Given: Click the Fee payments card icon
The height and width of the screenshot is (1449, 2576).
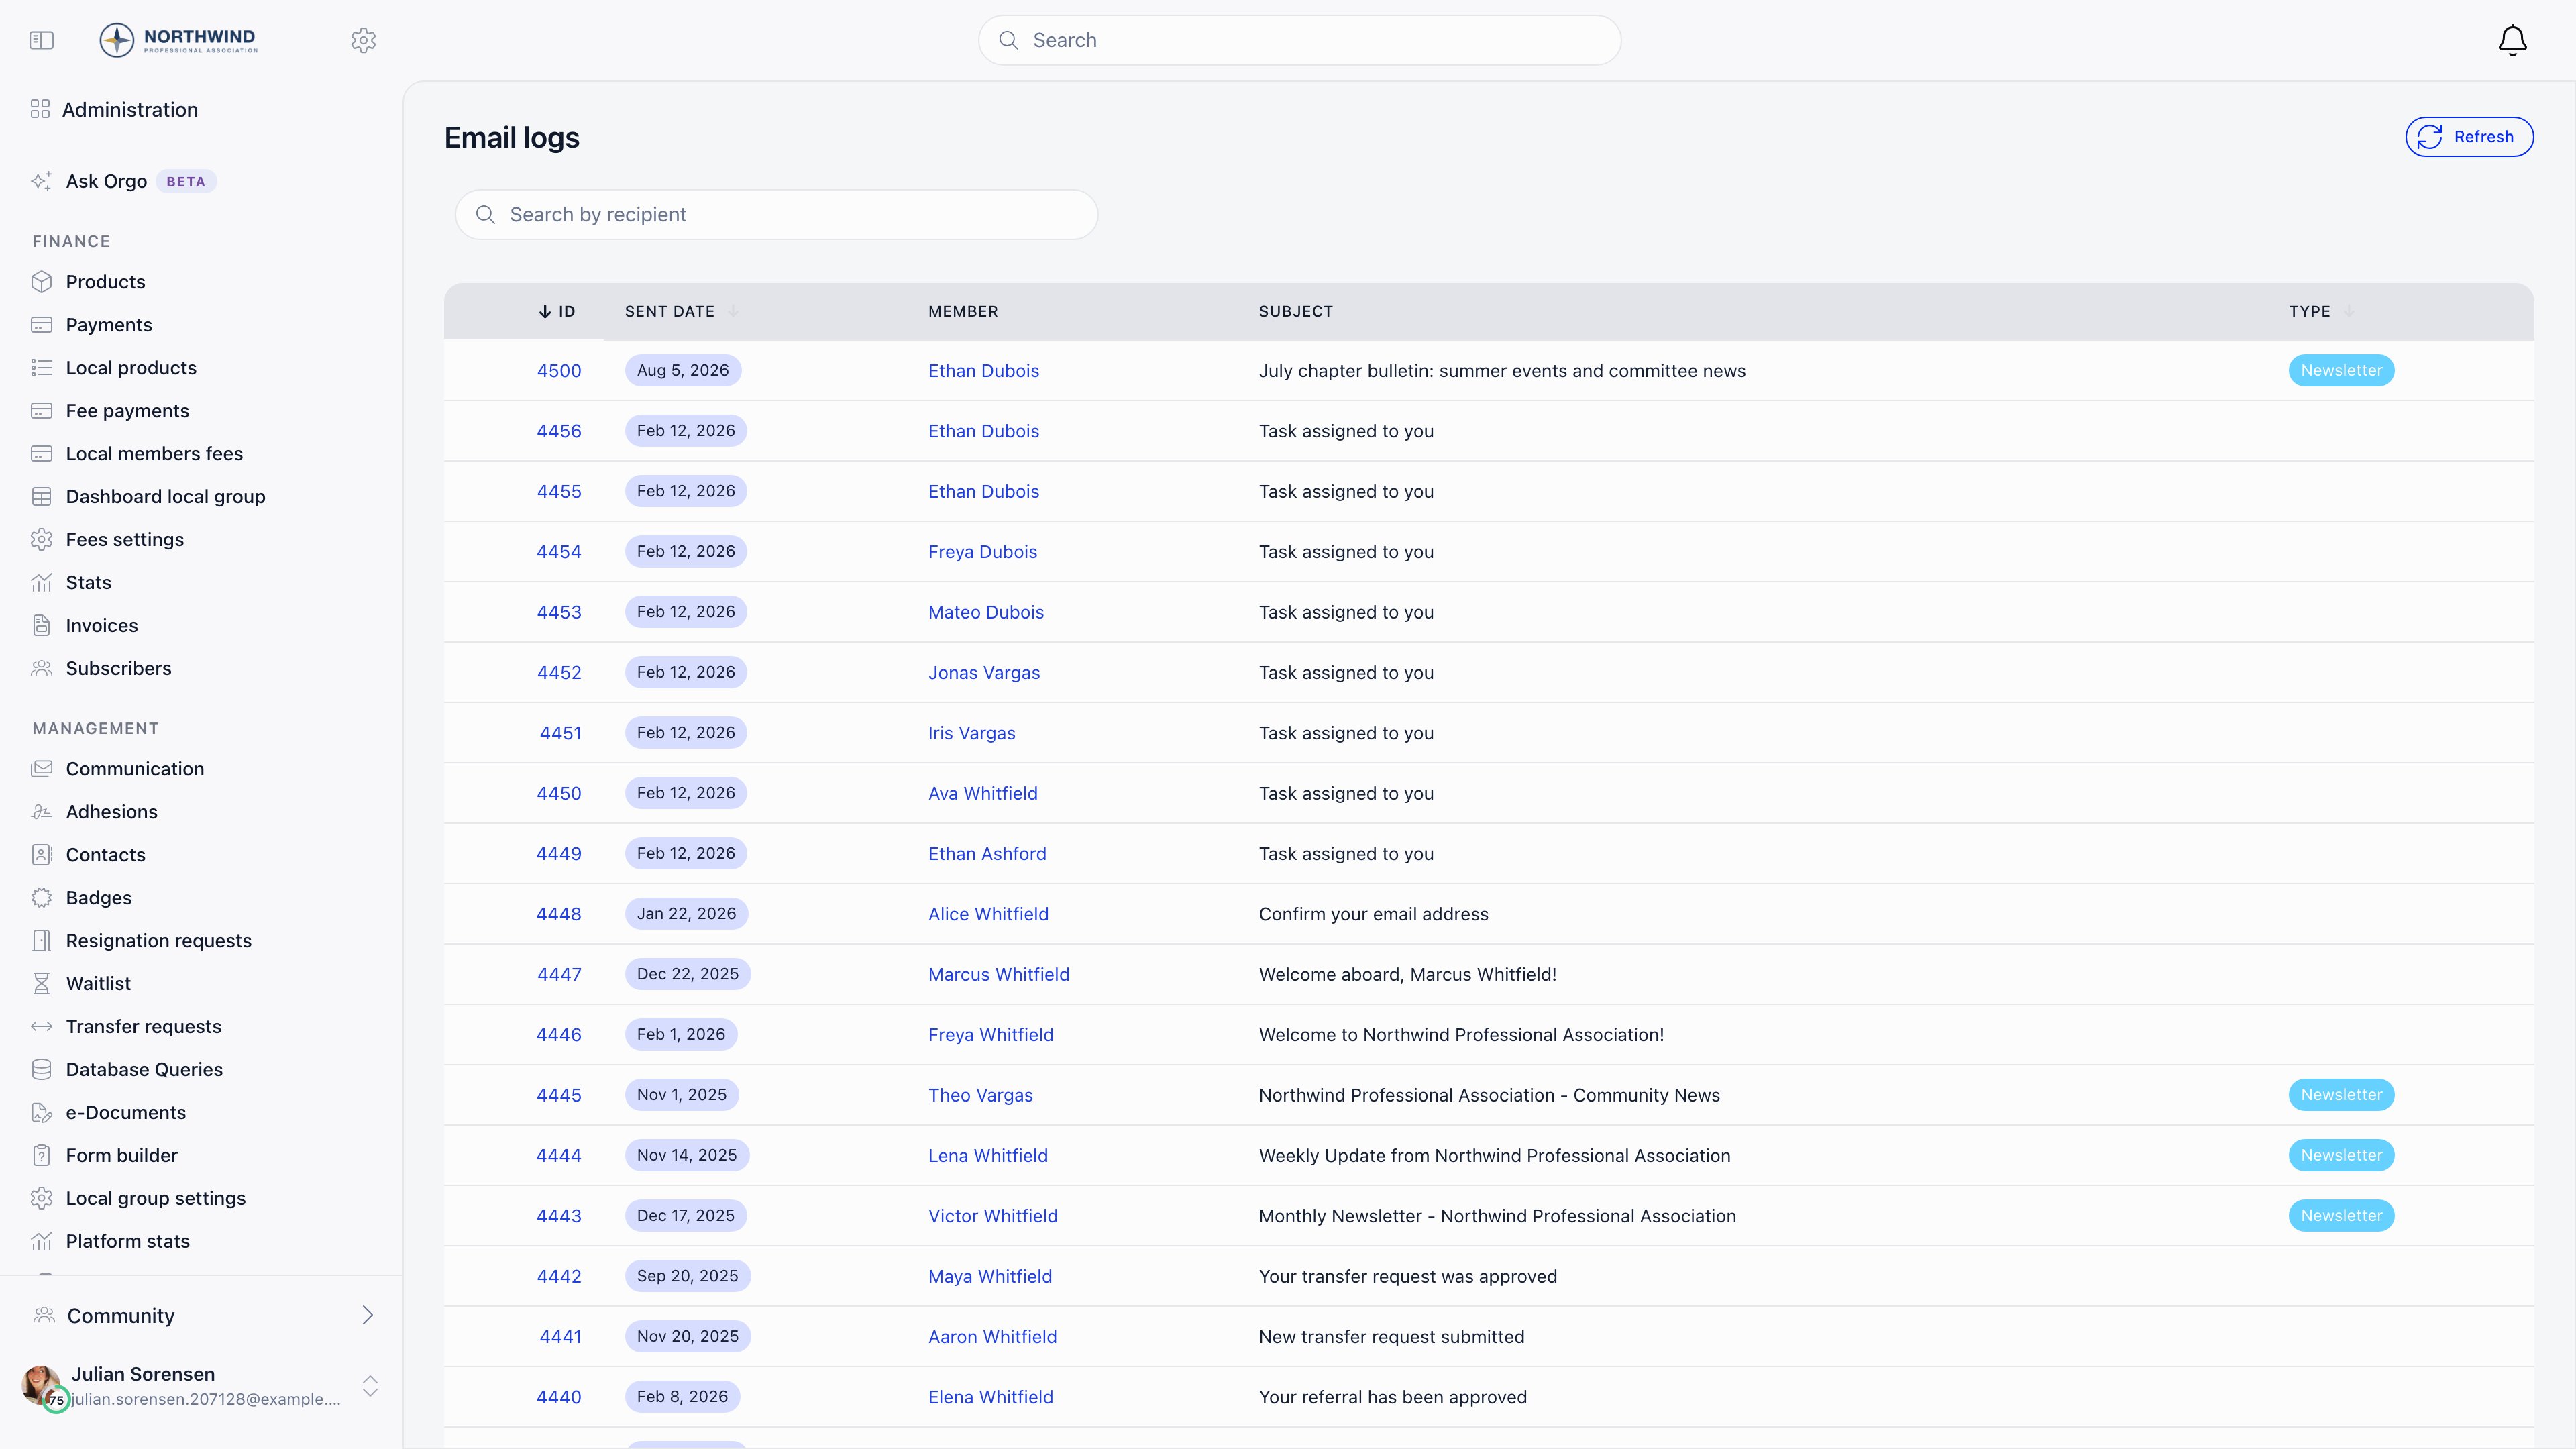Looking at the screenshot, I should tap(41, 411).
